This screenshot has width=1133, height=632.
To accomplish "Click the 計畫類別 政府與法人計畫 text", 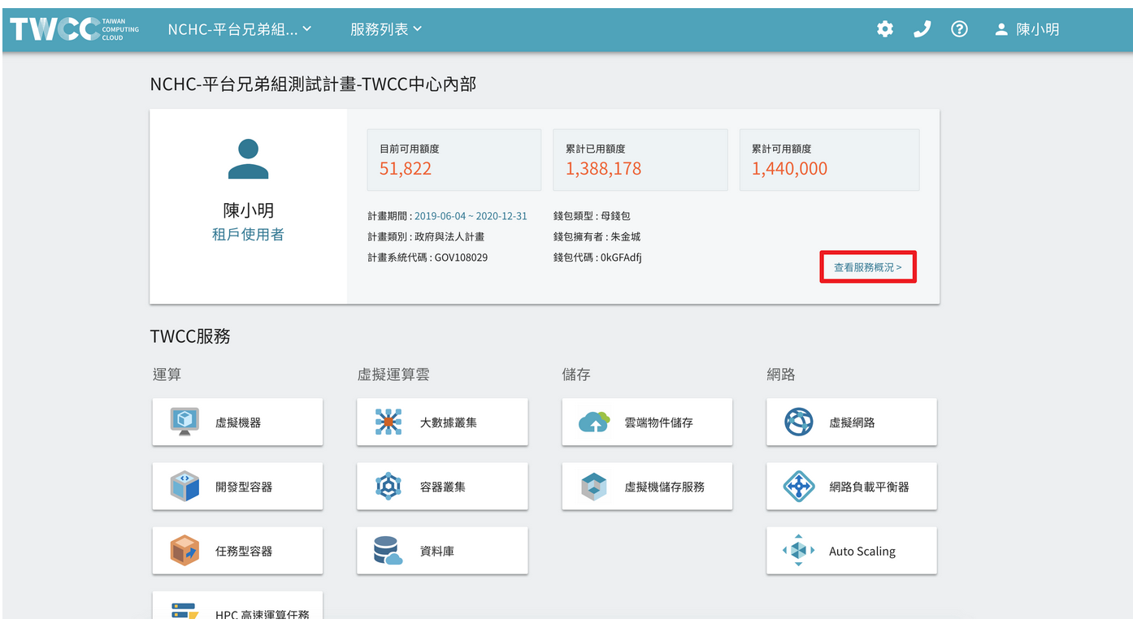I will pyautogui.click(x=426, y=237).
